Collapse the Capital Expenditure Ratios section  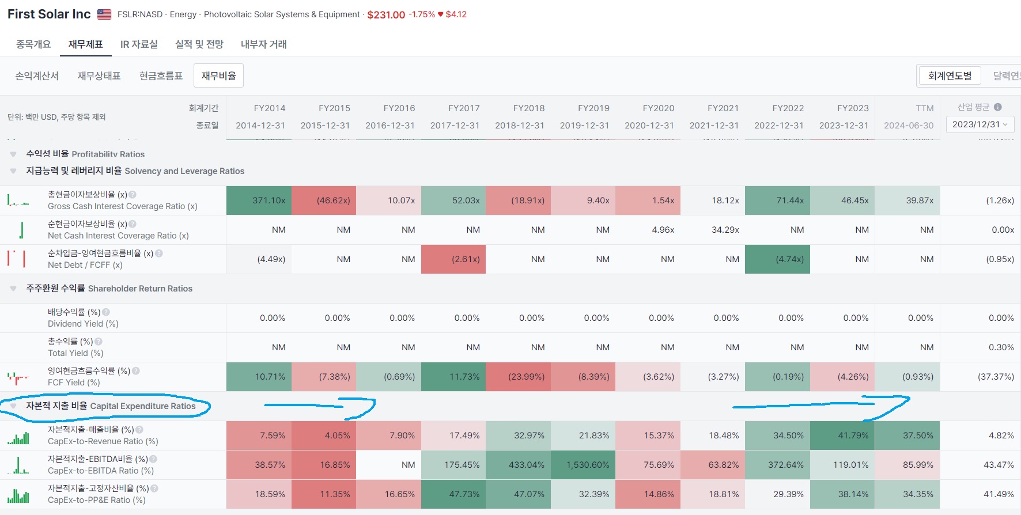[13, 406]
